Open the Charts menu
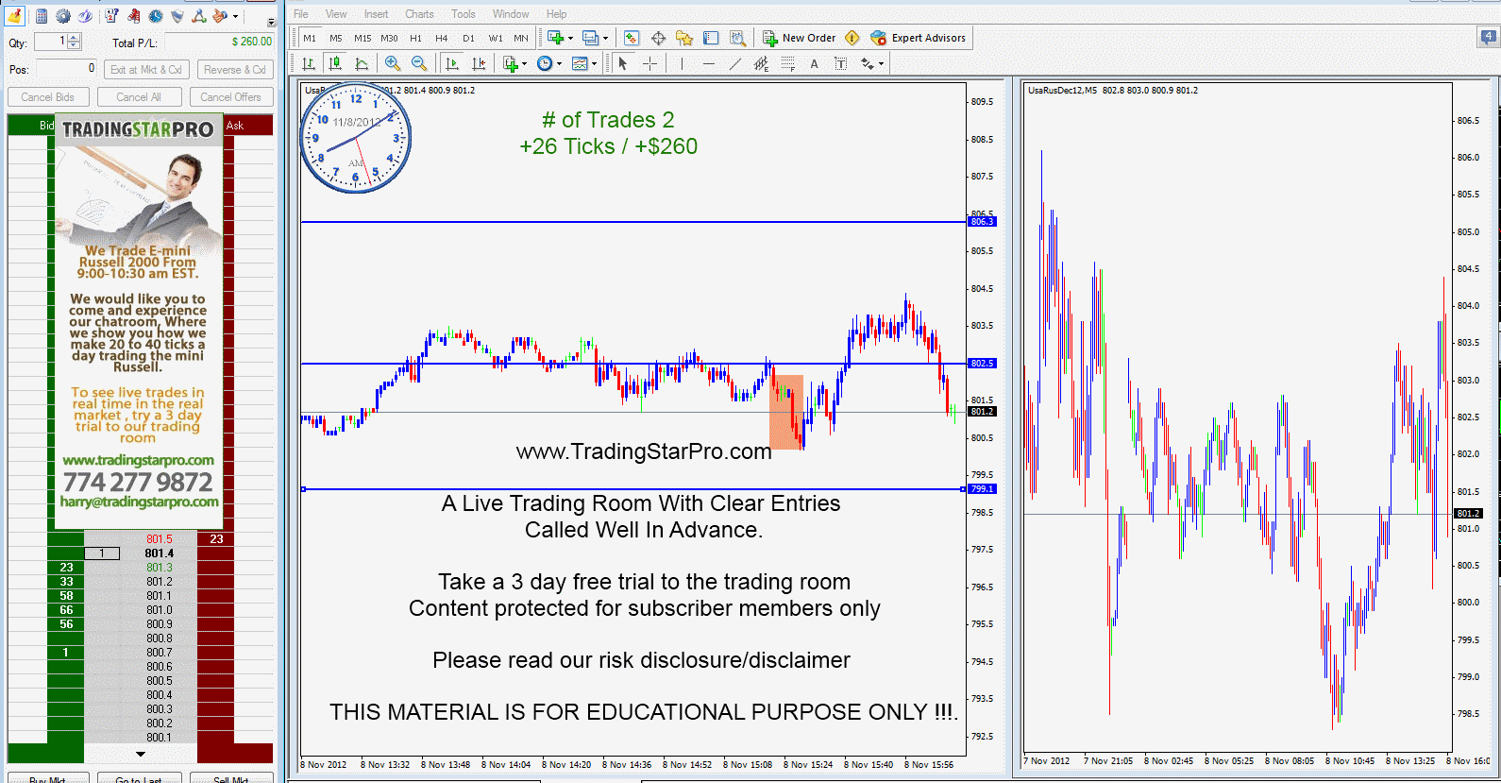 coord(419,13)
